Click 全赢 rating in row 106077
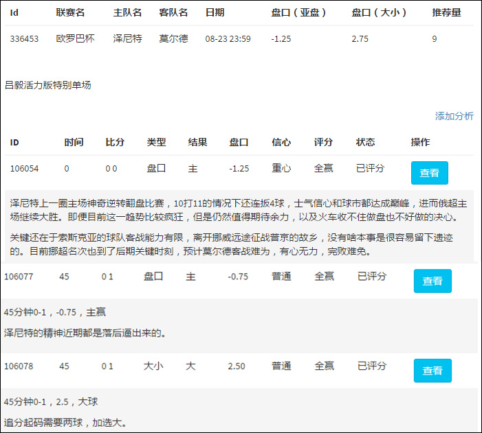Screen dimensions: 482x433 (324, 276)
